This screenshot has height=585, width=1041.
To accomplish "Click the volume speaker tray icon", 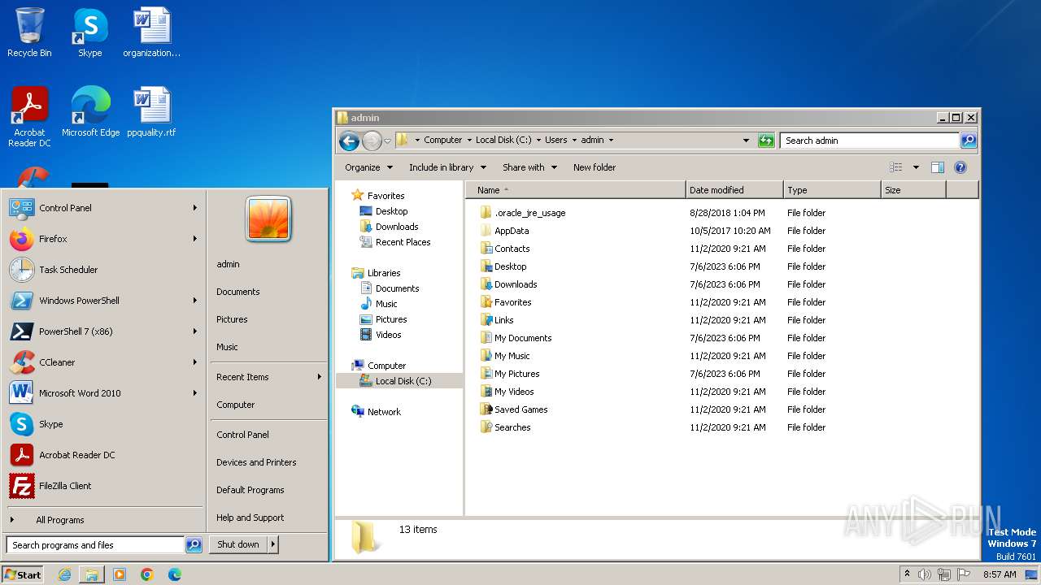I will click(925, 574).
